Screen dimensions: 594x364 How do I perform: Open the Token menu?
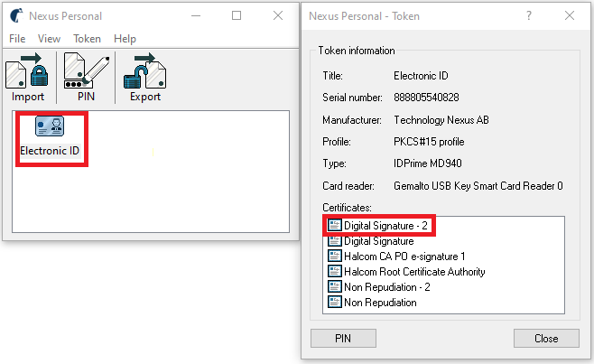coord(87,39)
